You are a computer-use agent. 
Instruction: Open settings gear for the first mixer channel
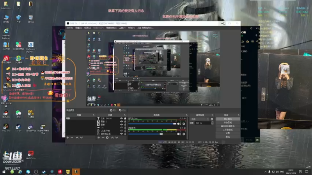[x=184, y=124]
